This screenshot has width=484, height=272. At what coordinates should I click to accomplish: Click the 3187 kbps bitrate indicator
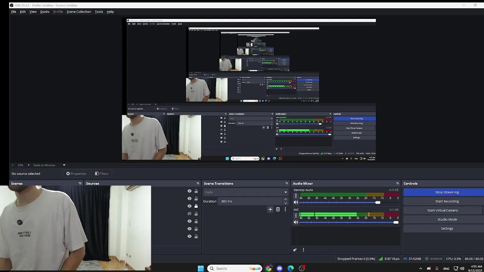click(389, 259)
